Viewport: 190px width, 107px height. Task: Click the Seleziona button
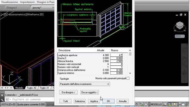(x=80, y=101)
